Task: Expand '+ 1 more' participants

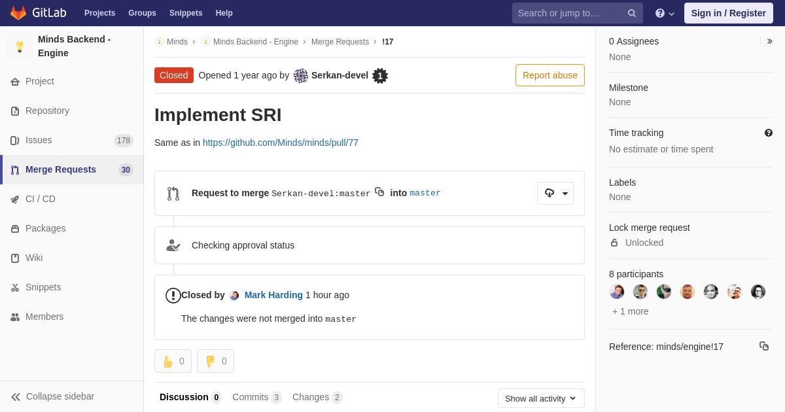Action: click(631, 311)
